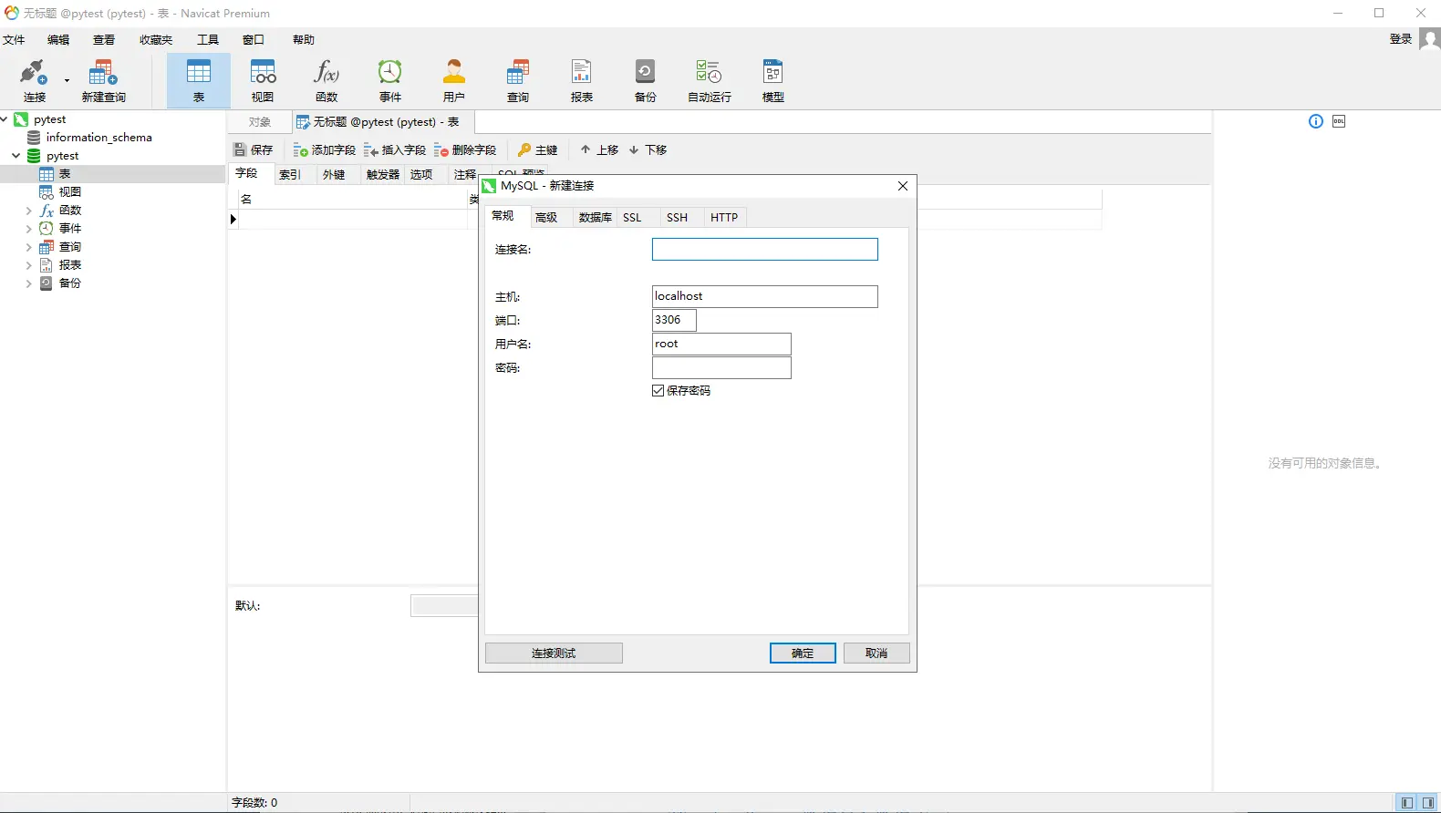Click the 自动运行 (Automation) toolbar icon
Screen dimensions: 1441x813
(710, 80)
